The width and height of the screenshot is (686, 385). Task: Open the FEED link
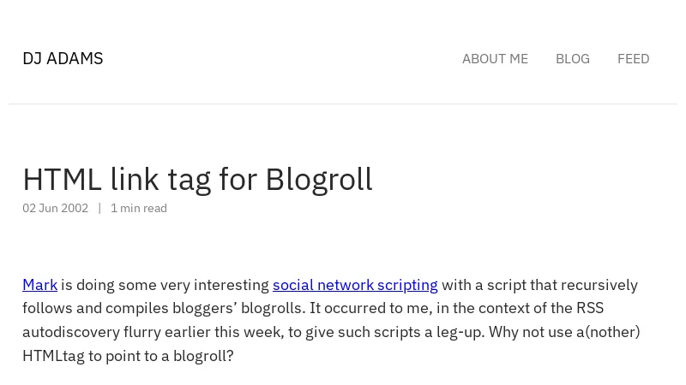click(633, 59)
